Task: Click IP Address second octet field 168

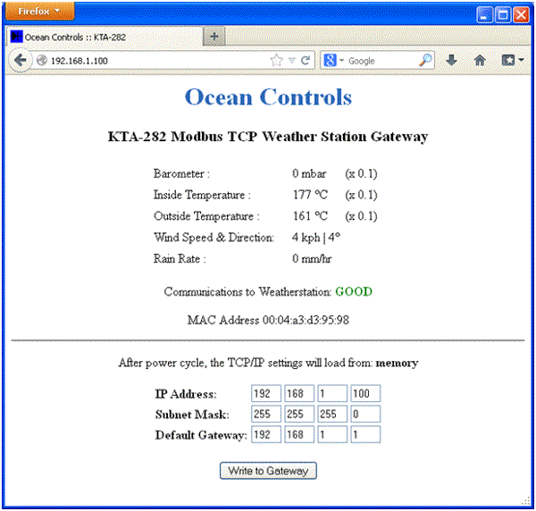Action: tap(299, 393)
